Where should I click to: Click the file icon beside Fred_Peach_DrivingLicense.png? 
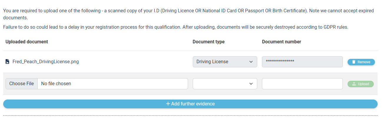click(7, 62)
